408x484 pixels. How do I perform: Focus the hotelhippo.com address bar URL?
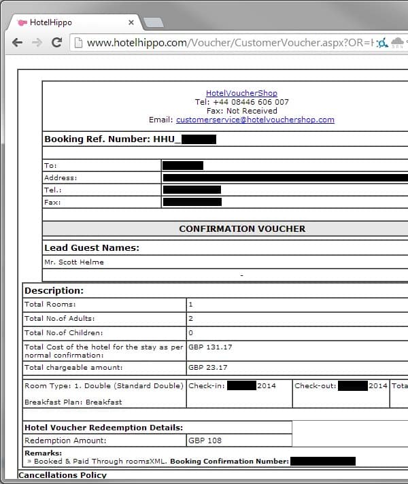(x=230, y=43)
